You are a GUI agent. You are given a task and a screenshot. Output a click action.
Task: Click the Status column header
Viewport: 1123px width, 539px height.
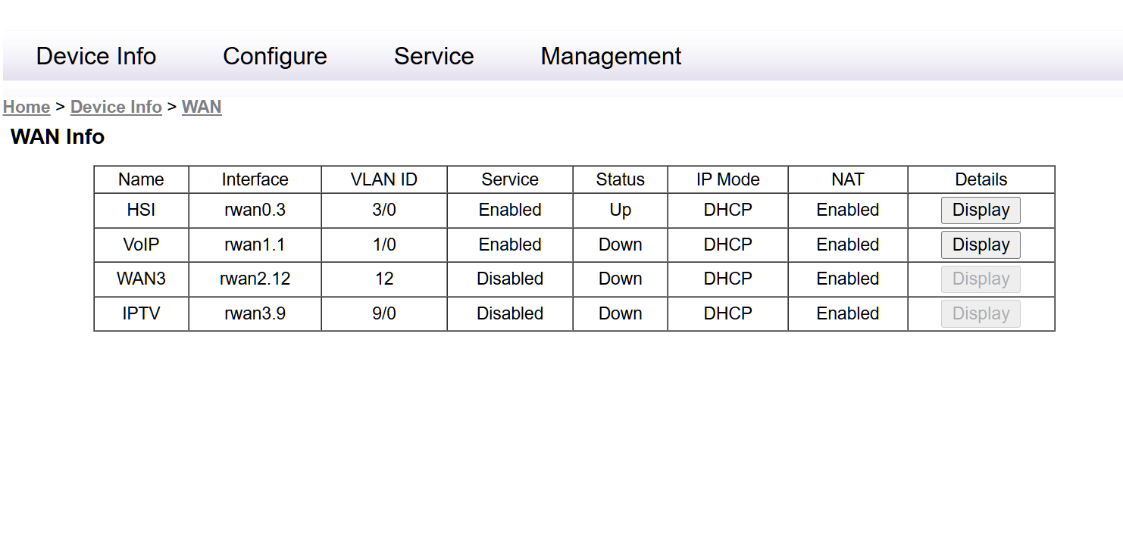pos(620,179)
